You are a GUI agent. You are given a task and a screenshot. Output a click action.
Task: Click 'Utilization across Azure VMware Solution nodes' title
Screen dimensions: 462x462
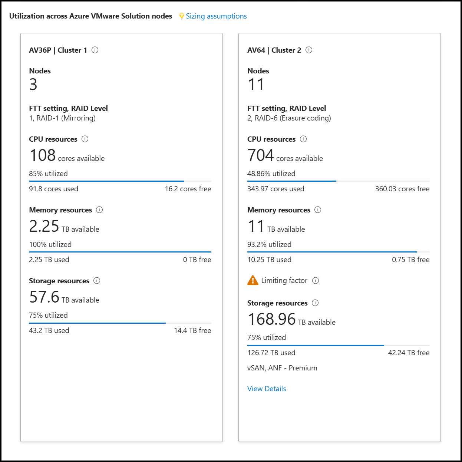tap(90, 16)
